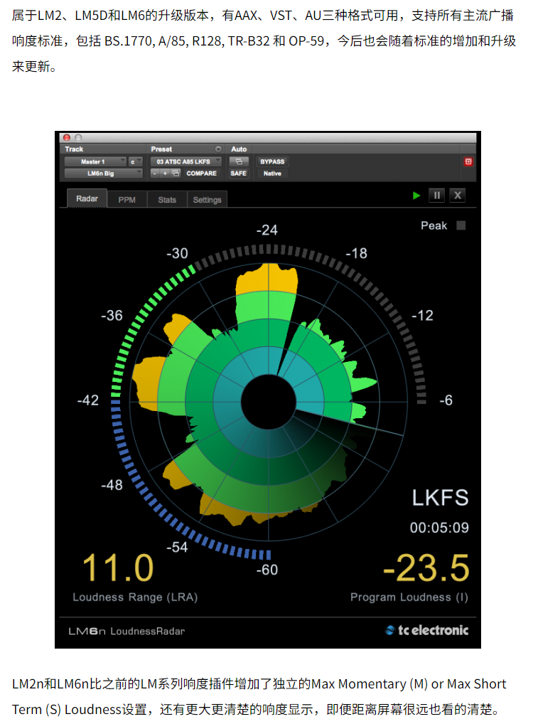Click the -12 scale label

pyautogui.click(x=422, y=315)
